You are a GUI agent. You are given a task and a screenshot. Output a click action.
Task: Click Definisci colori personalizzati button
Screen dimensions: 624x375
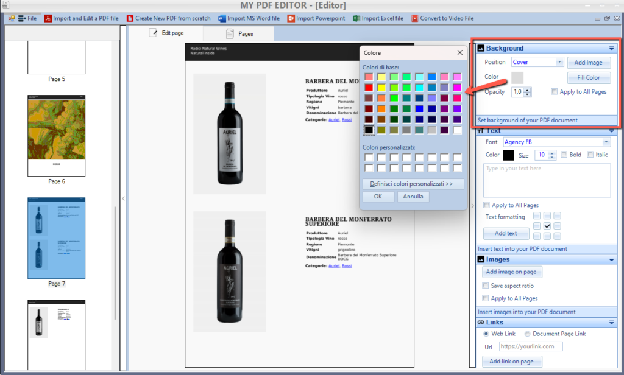coord(413,184)
